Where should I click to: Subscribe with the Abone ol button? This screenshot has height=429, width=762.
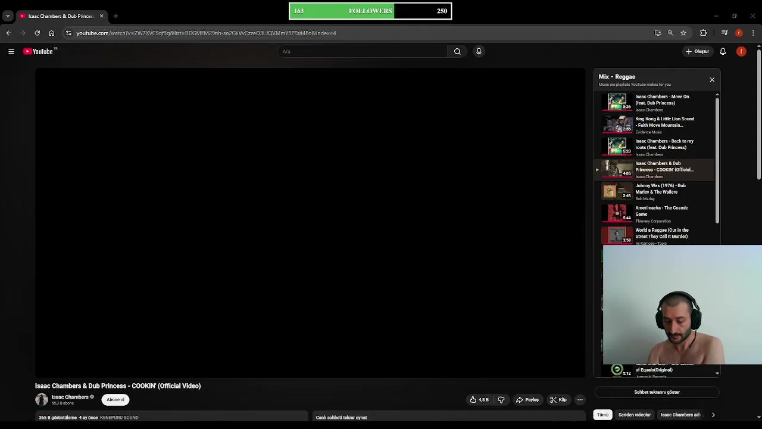click(x=115, y=400)
